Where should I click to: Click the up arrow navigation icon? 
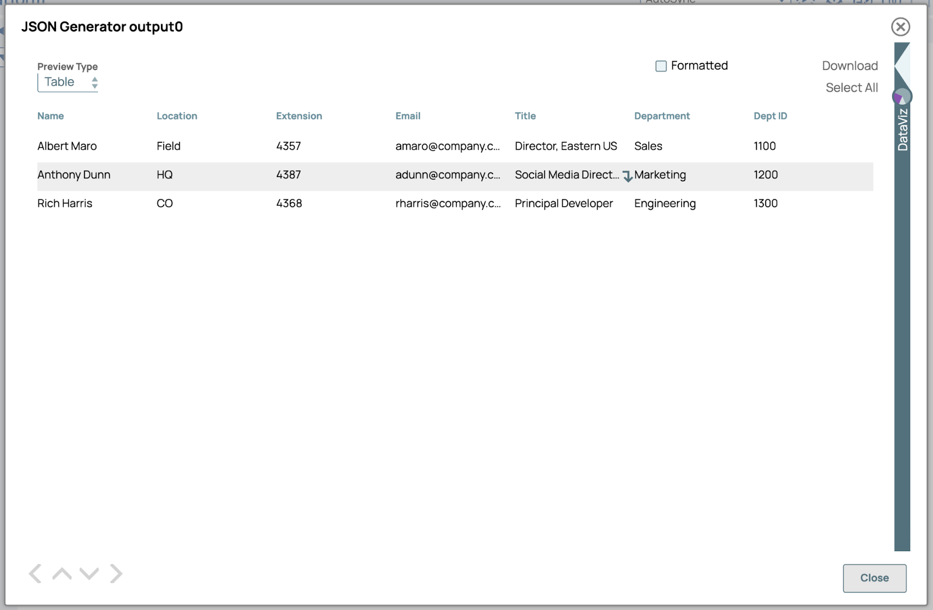[x=62, y=573]
